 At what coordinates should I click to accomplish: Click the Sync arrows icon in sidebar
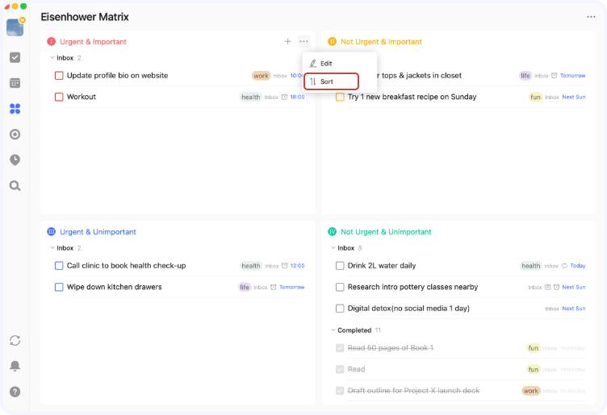pyautogui.click(x=15, y=340)
